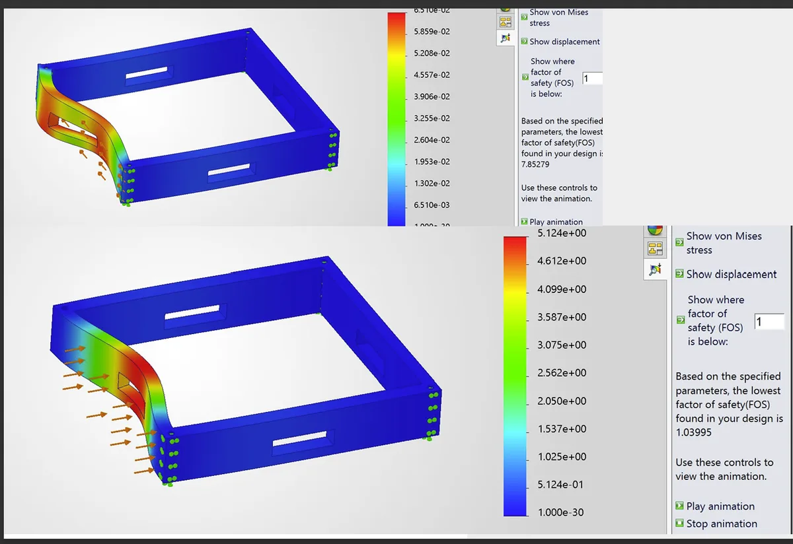Show where factor of safety is below, lower pane
Screen dimensions: 793x544
click(x=716, y=320)
